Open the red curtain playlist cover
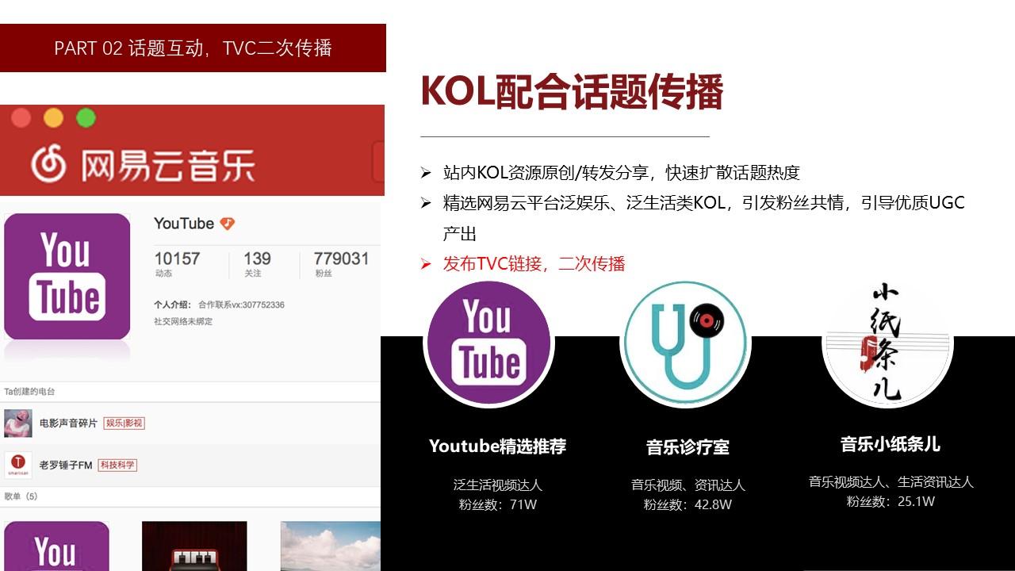Screen dimensions: 1015x571 click(x=194, y=546)
